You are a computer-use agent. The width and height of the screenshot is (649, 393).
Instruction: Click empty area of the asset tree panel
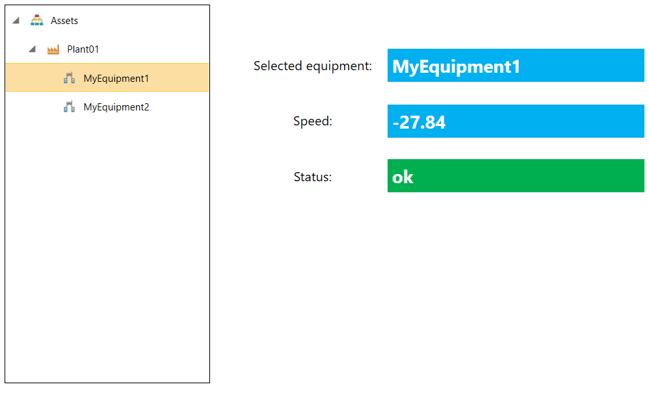(x=107, y=248)
